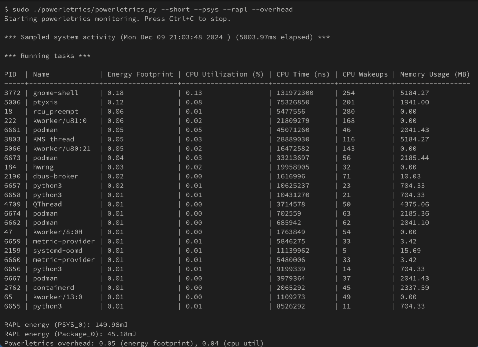Screen dimensions: 478x347
Task: Click PID 6657 for python3
Action: [x=12, y=185]
